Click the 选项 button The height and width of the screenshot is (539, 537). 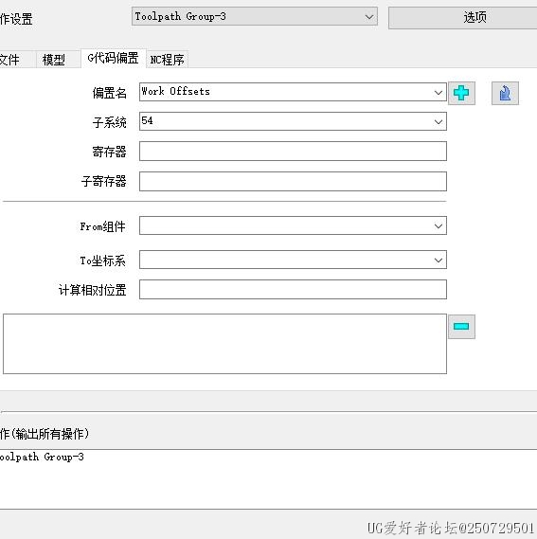(462, 18)
